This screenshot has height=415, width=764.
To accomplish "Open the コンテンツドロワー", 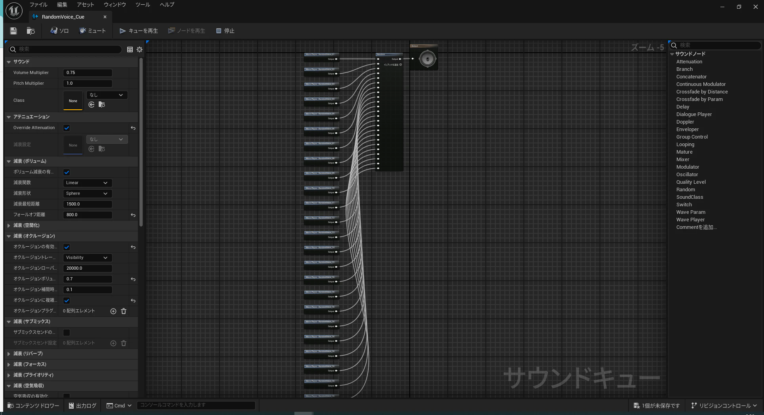I will [x=33, y=405].
